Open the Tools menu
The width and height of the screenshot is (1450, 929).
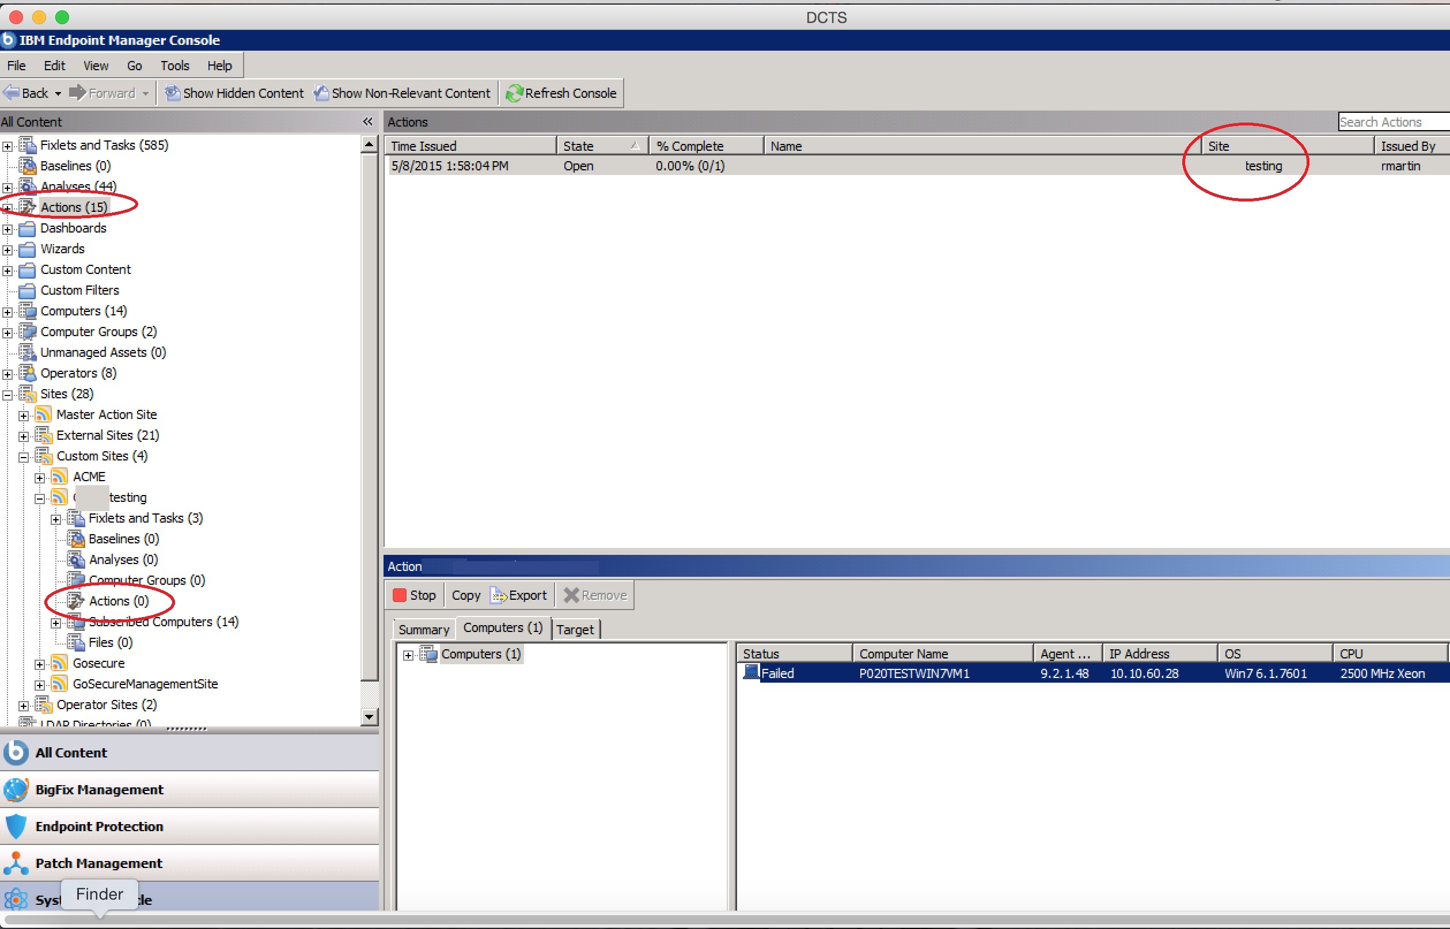174,65
